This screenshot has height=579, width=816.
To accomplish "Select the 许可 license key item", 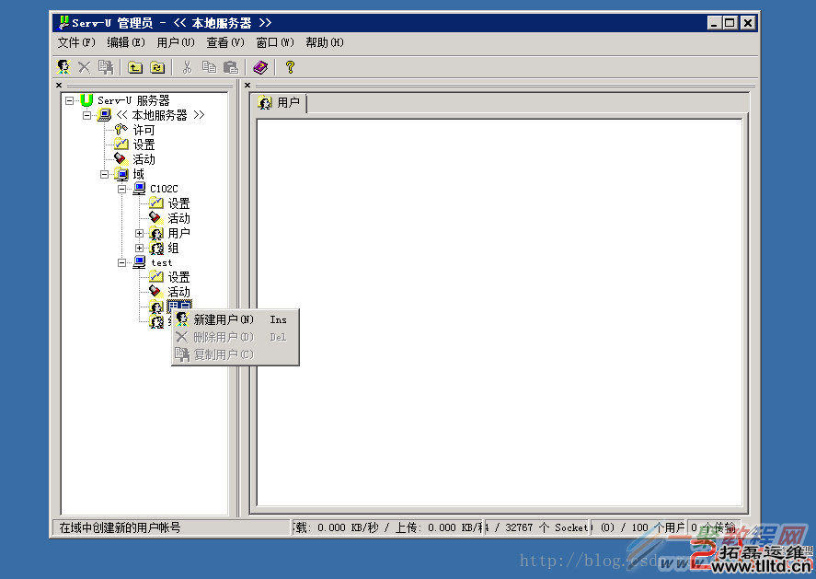I will pos(144,130).
